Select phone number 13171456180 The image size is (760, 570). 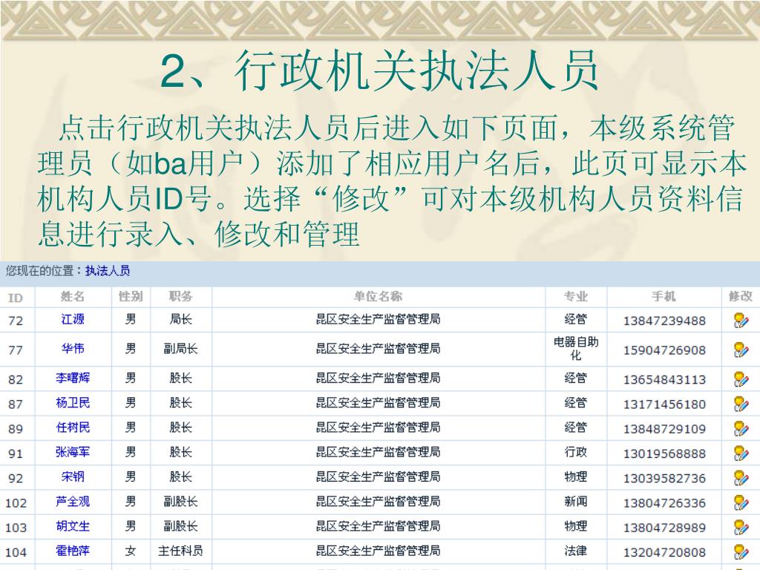pos(664,404)
